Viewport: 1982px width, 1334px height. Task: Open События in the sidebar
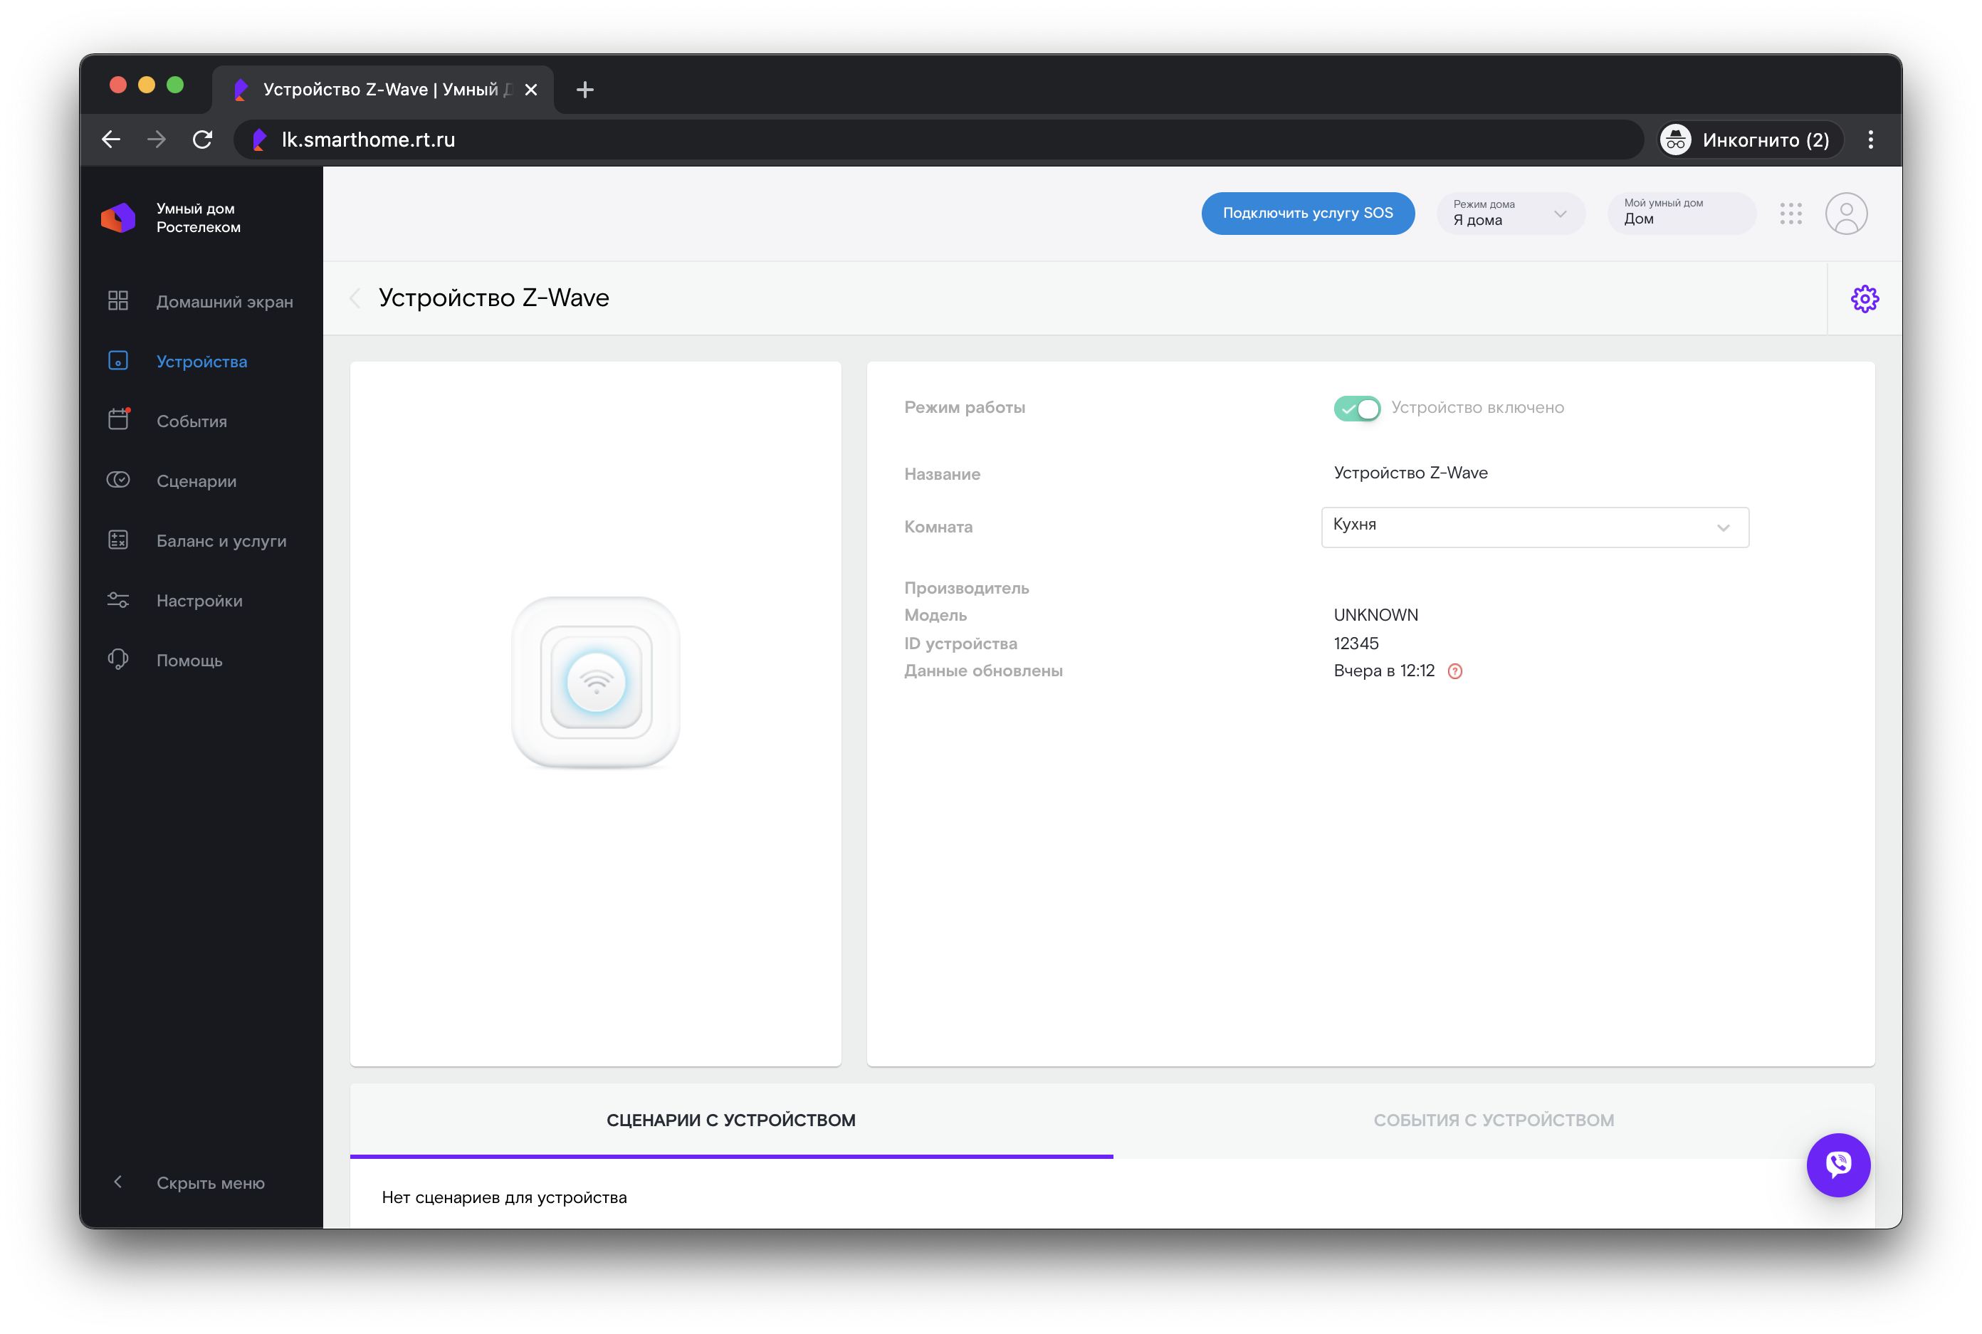pyautogui.click(x=192, y=421)
